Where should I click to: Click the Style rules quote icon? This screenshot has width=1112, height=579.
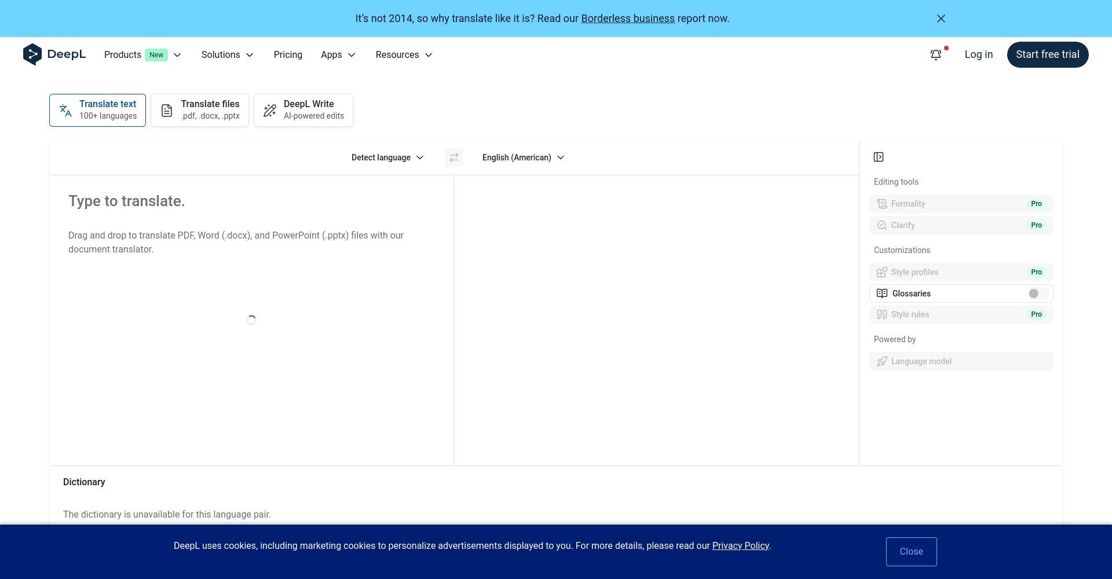(x=882, y=314)
